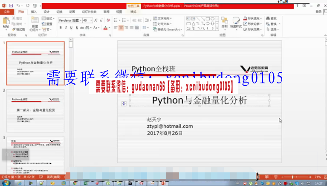Screen dimensions: 327x186
Task: Open 形状效果 (Shape Effects) menu
Action: pos(252,29)
